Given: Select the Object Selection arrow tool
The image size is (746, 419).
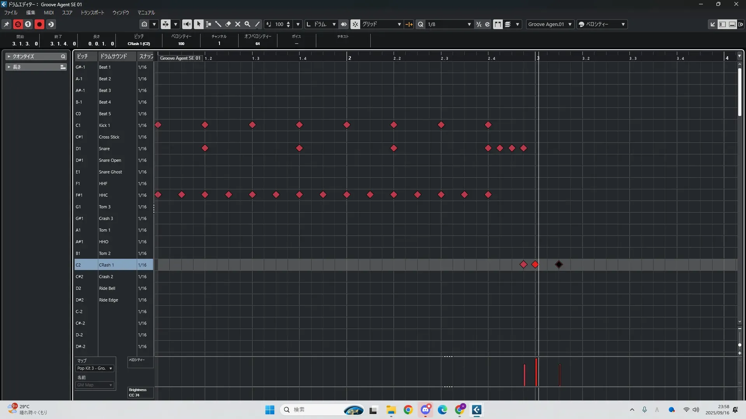Looking at the screenshot, I should pos(199,24).
